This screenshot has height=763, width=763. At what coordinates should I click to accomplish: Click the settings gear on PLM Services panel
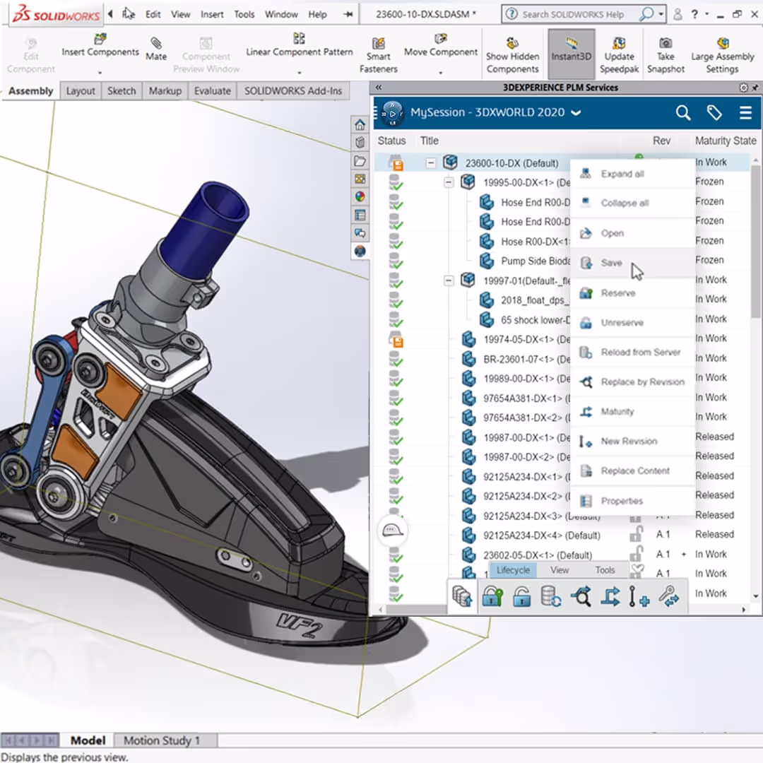(743, 88)
